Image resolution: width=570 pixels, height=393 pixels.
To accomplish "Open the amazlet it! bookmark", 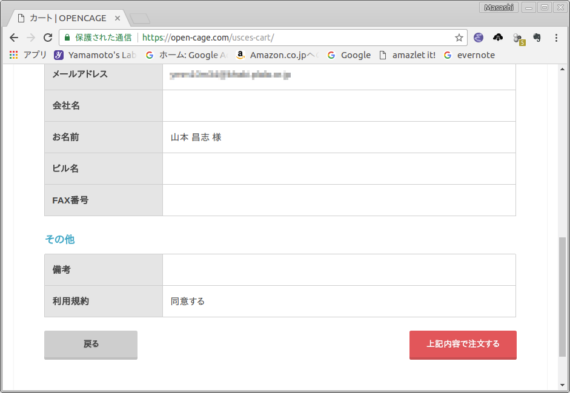I will (407, 55).
